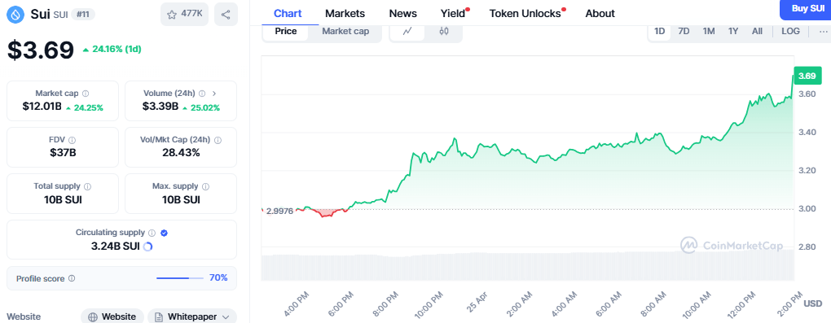Click info icon next to Profile score
This screenshot has width=831, height=323.
point(72,278)
